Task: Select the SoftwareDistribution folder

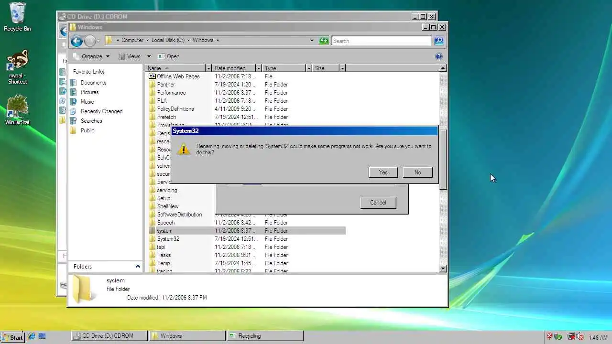Action: click(x=179, y=215)
